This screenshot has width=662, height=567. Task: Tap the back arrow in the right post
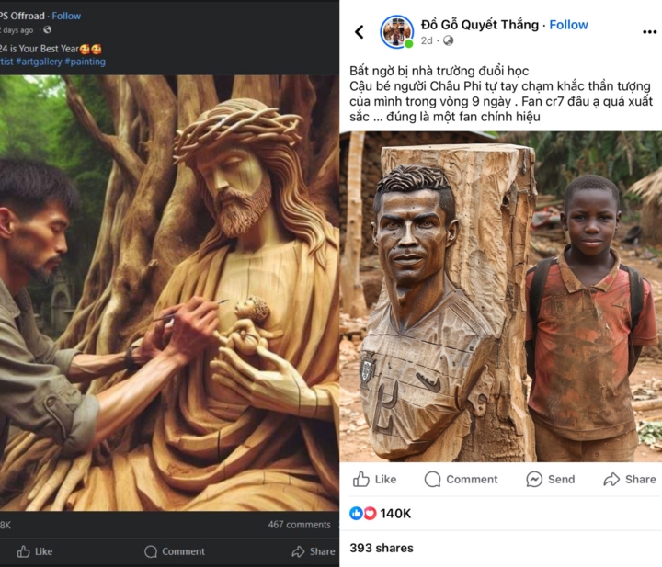(359, 32)
